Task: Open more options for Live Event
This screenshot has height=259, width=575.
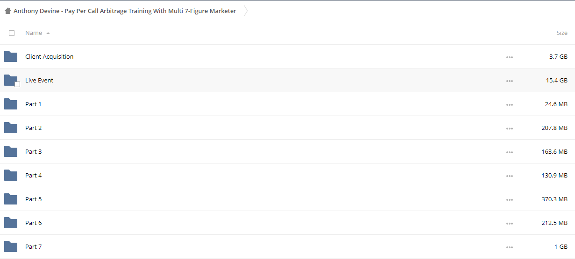Action: (x=509, y=81)
